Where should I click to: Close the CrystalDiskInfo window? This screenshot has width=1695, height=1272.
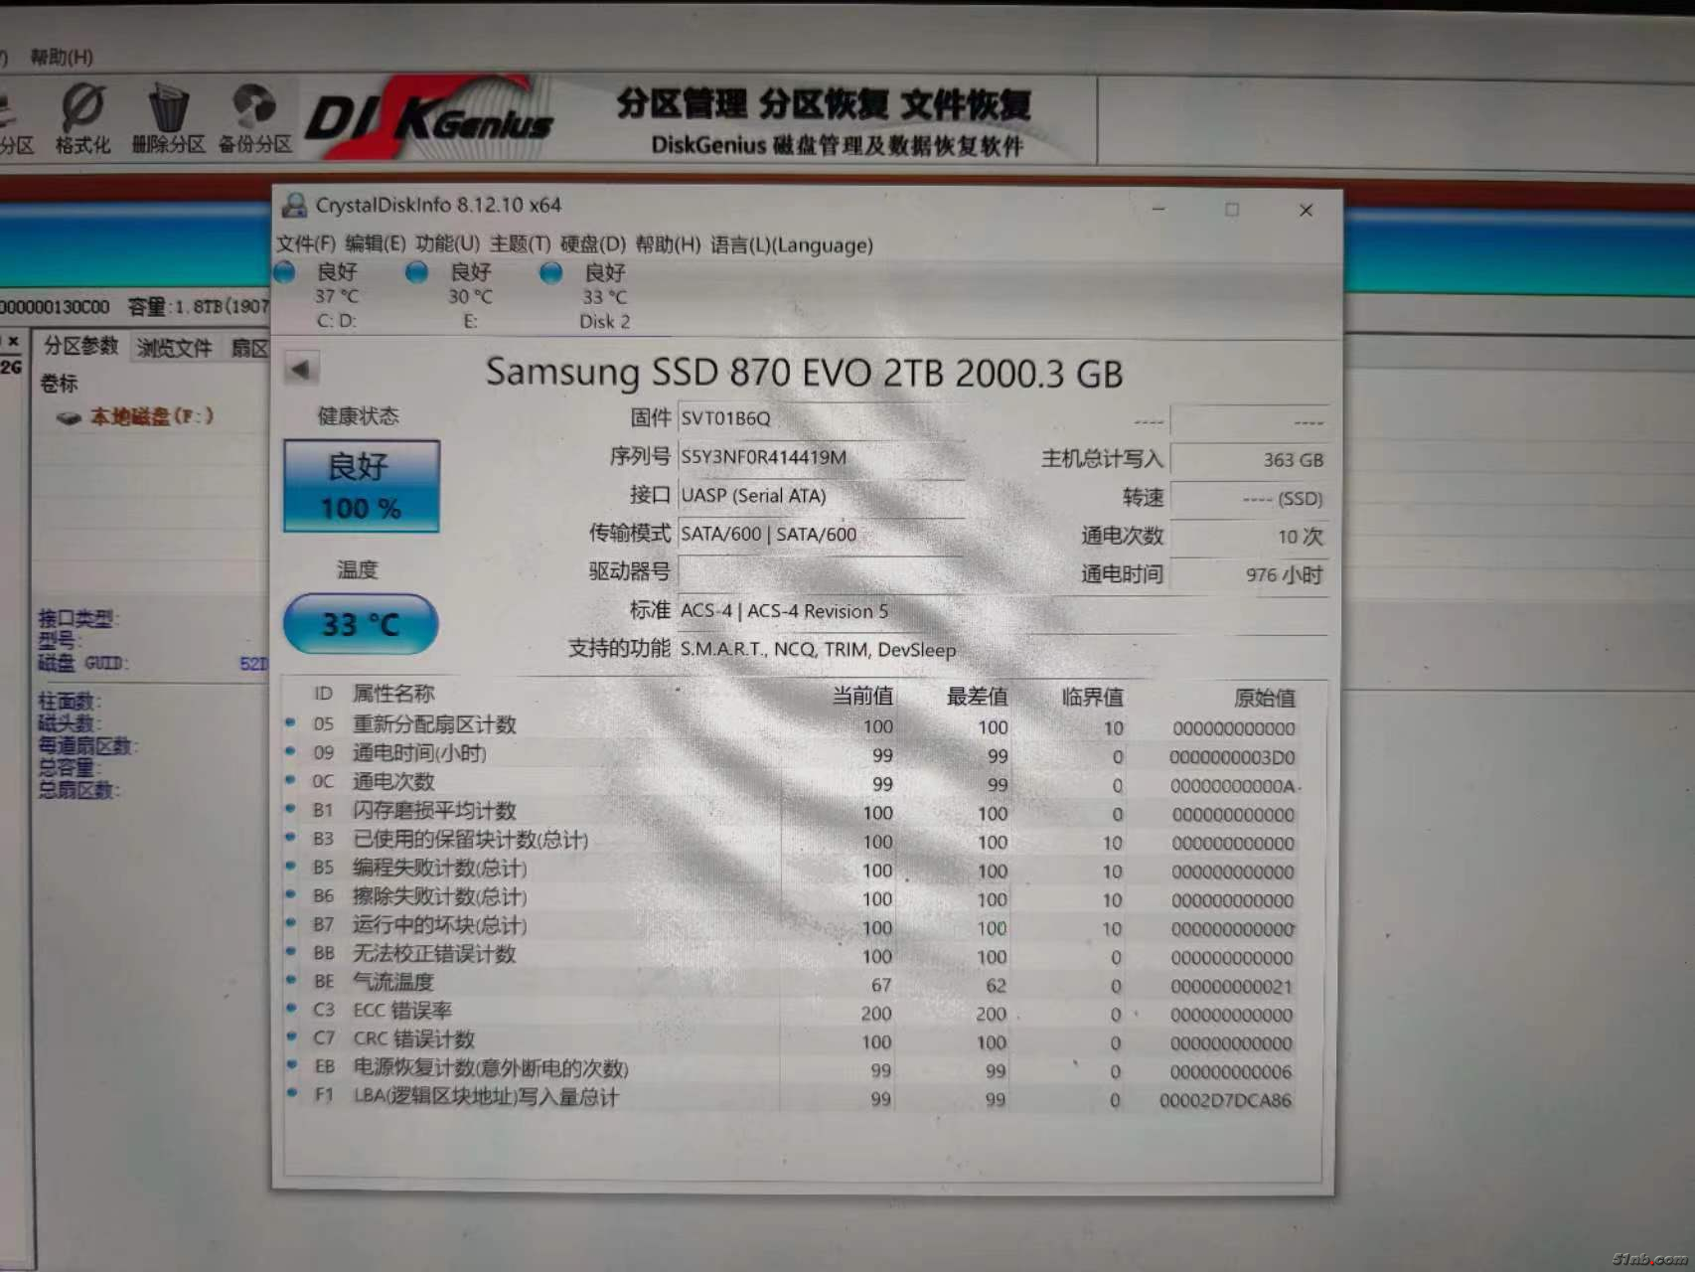(x=1306, y=210)
